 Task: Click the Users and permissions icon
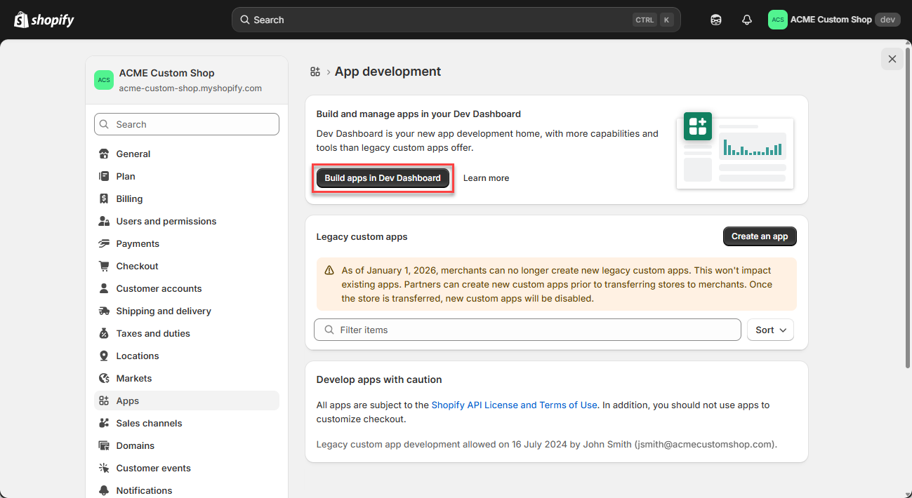pos(104,221)
